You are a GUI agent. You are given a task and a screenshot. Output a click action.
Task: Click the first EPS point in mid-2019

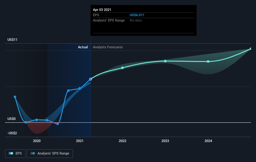click(15, 97)
